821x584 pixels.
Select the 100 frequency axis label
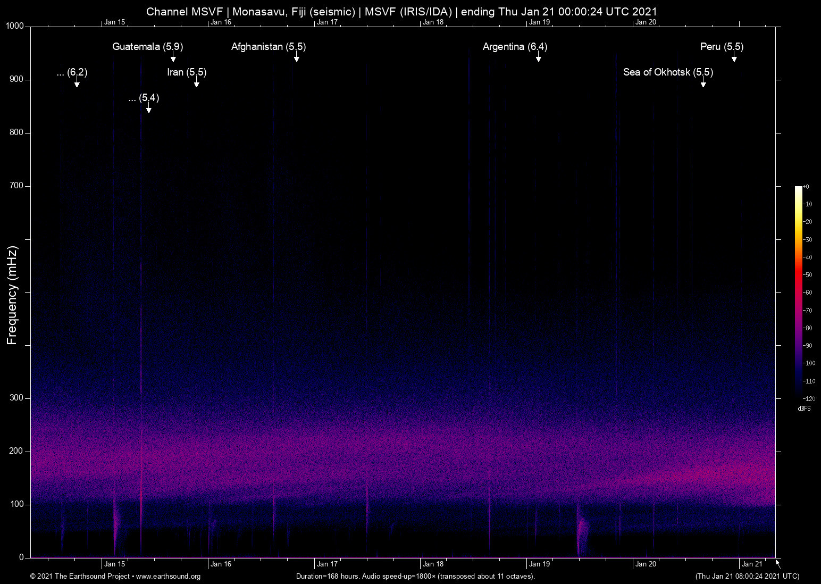pos(17,504)
